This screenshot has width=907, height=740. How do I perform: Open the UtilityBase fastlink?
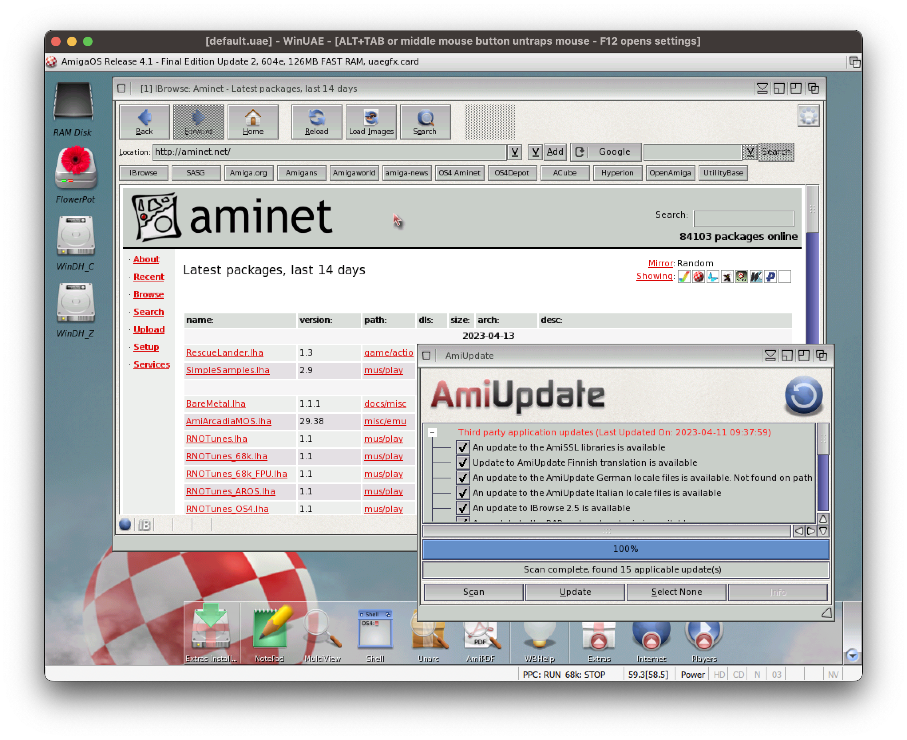pyautogui.click(x=723, y=173)
